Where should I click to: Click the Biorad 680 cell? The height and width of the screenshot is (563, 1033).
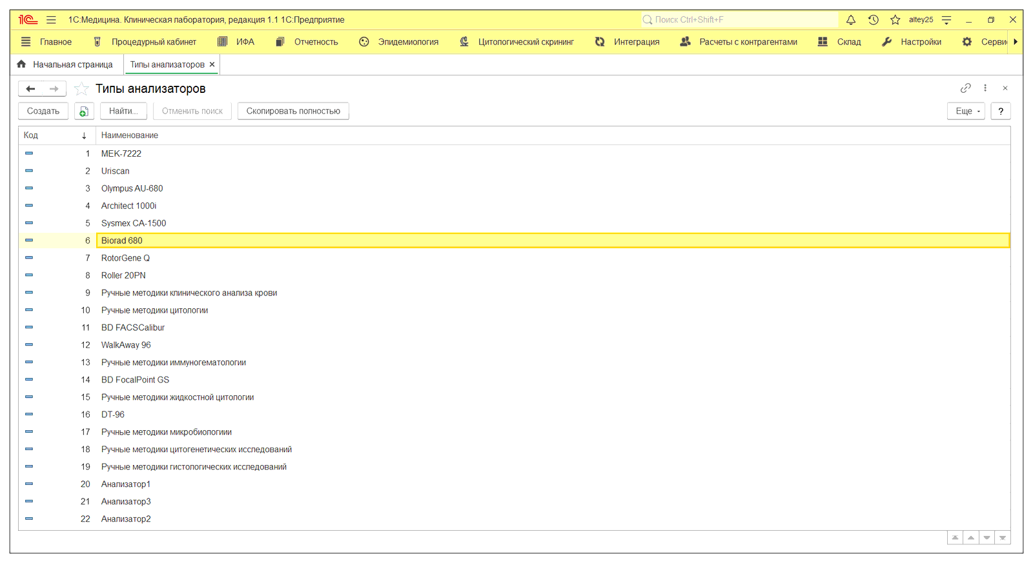coord(553,241)
